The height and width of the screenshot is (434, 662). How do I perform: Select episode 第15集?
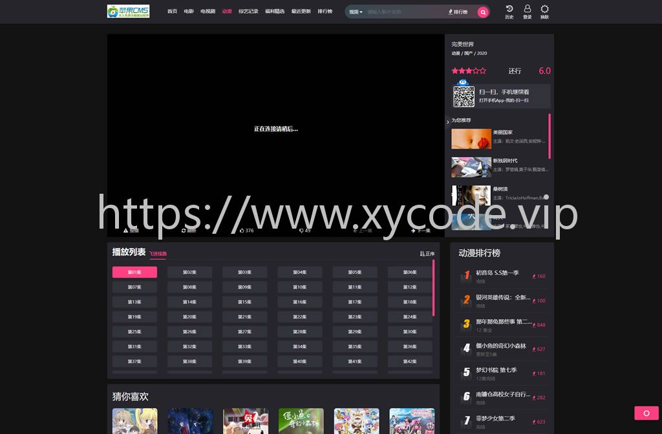[x=244, y=302]
